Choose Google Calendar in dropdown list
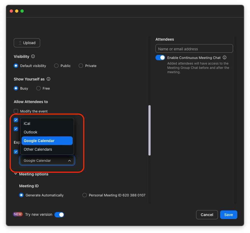The height and width of the screenshot is (233, 250). point(47,141)
